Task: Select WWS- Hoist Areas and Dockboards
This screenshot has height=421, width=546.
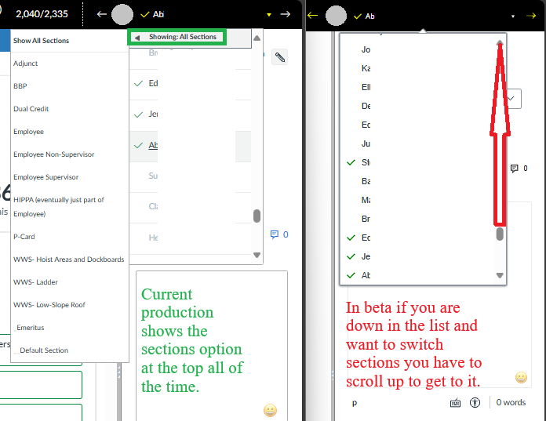Action: coord(68,259)
